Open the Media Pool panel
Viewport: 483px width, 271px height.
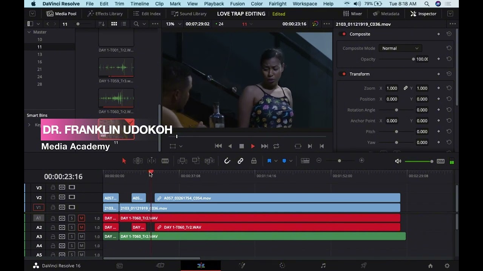[x=61, y=14]
